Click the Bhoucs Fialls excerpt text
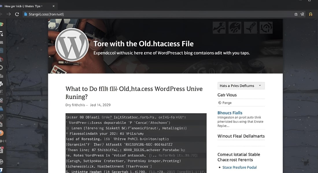The width and height of the screenshot is (318, 173). [x=240, y=122]
